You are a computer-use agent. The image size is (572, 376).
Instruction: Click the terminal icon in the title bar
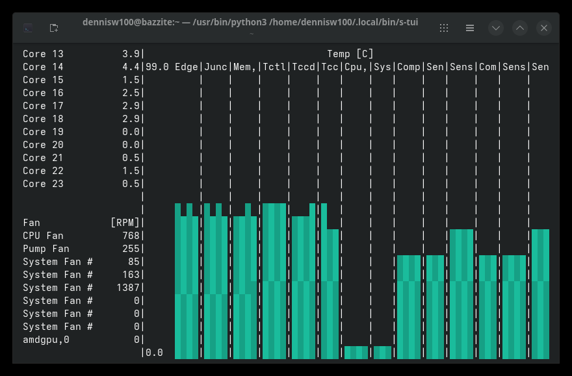(x=28, y=28)
